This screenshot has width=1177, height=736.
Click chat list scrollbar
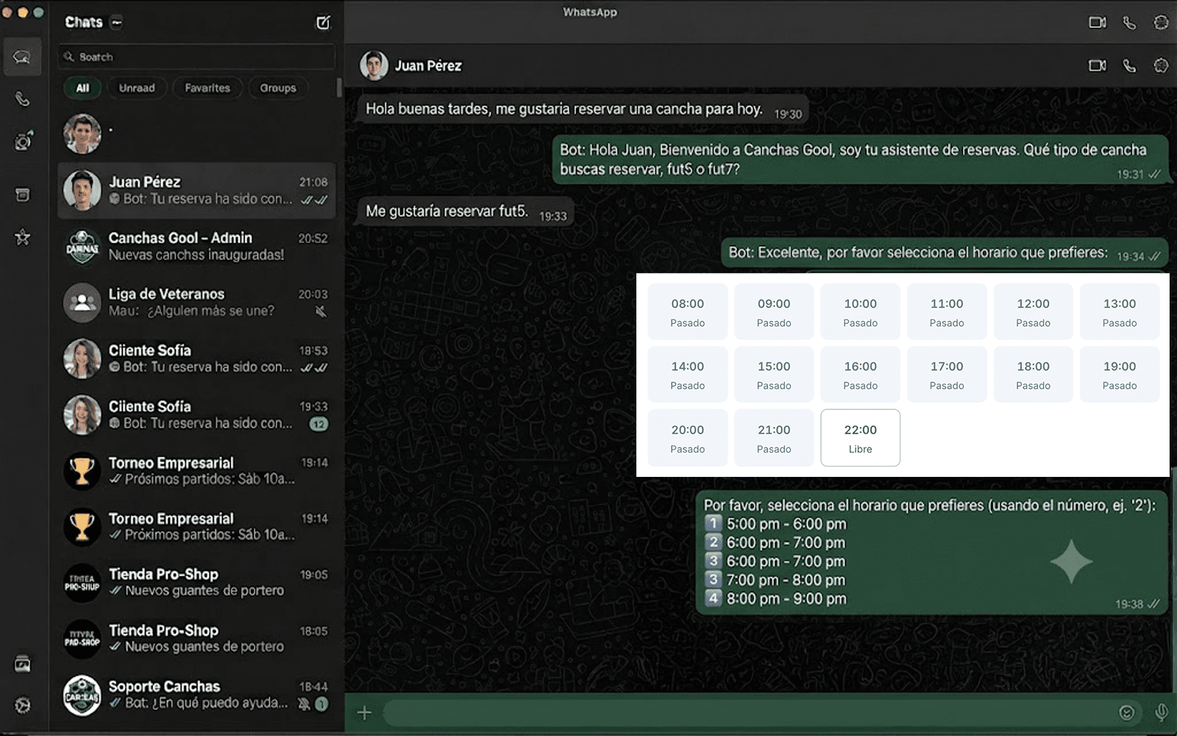click(339, 88)
